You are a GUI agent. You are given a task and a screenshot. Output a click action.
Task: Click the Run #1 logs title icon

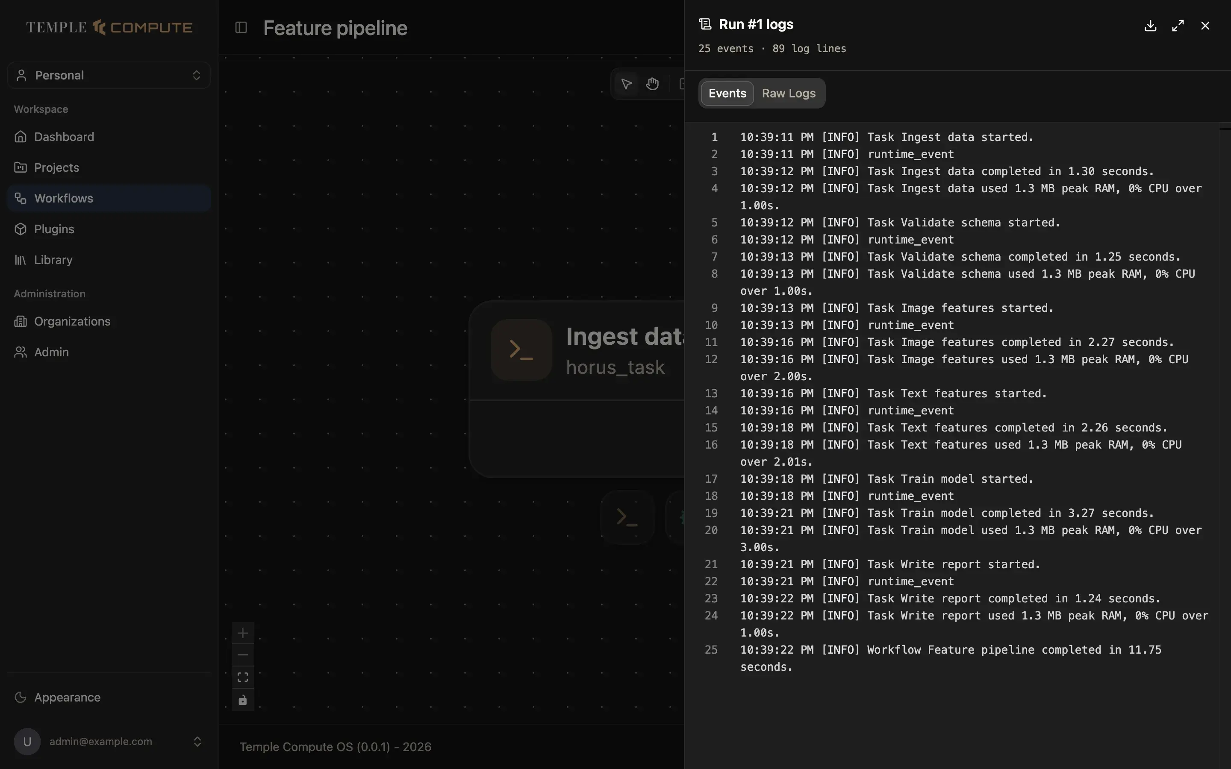pos(705,24)
